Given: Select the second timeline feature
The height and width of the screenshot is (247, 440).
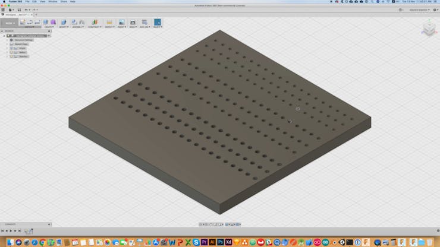Looking at the screenshot, I should 30,232.
